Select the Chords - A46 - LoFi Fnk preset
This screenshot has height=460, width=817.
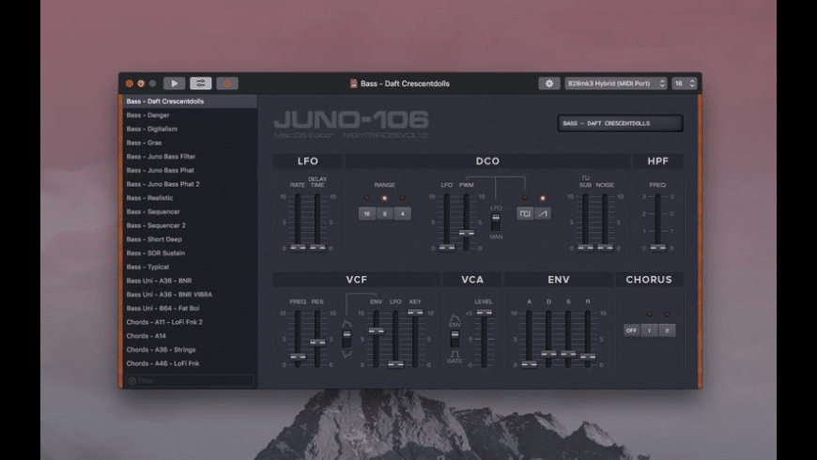pyautogui.click(x=190, y=363)
